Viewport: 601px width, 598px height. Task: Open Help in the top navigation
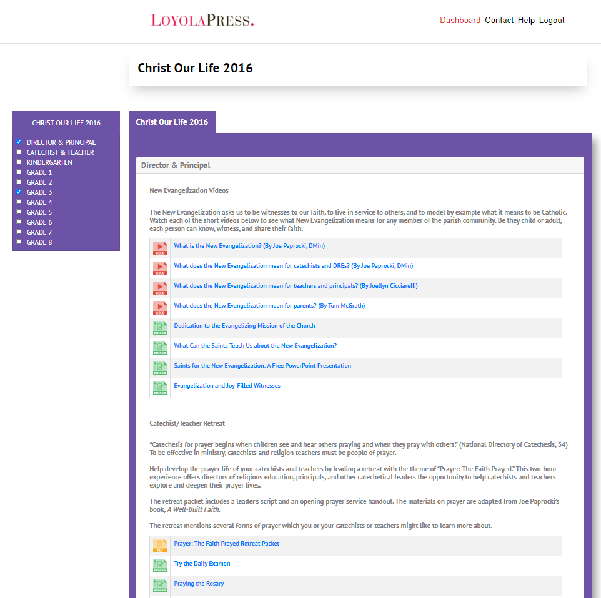(x=526, y=21)
